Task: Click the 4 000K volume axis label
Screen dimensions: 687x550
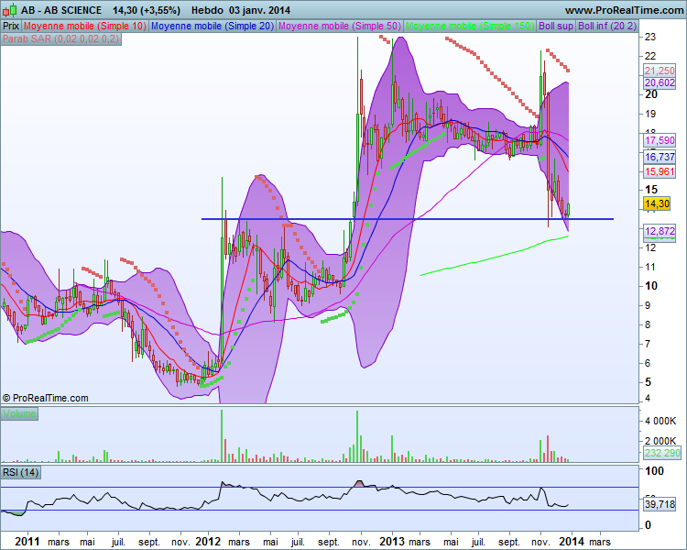Action: [660, 421]
